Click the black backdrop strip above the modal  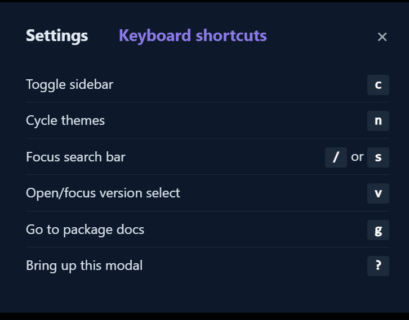(x=204, y=1)
